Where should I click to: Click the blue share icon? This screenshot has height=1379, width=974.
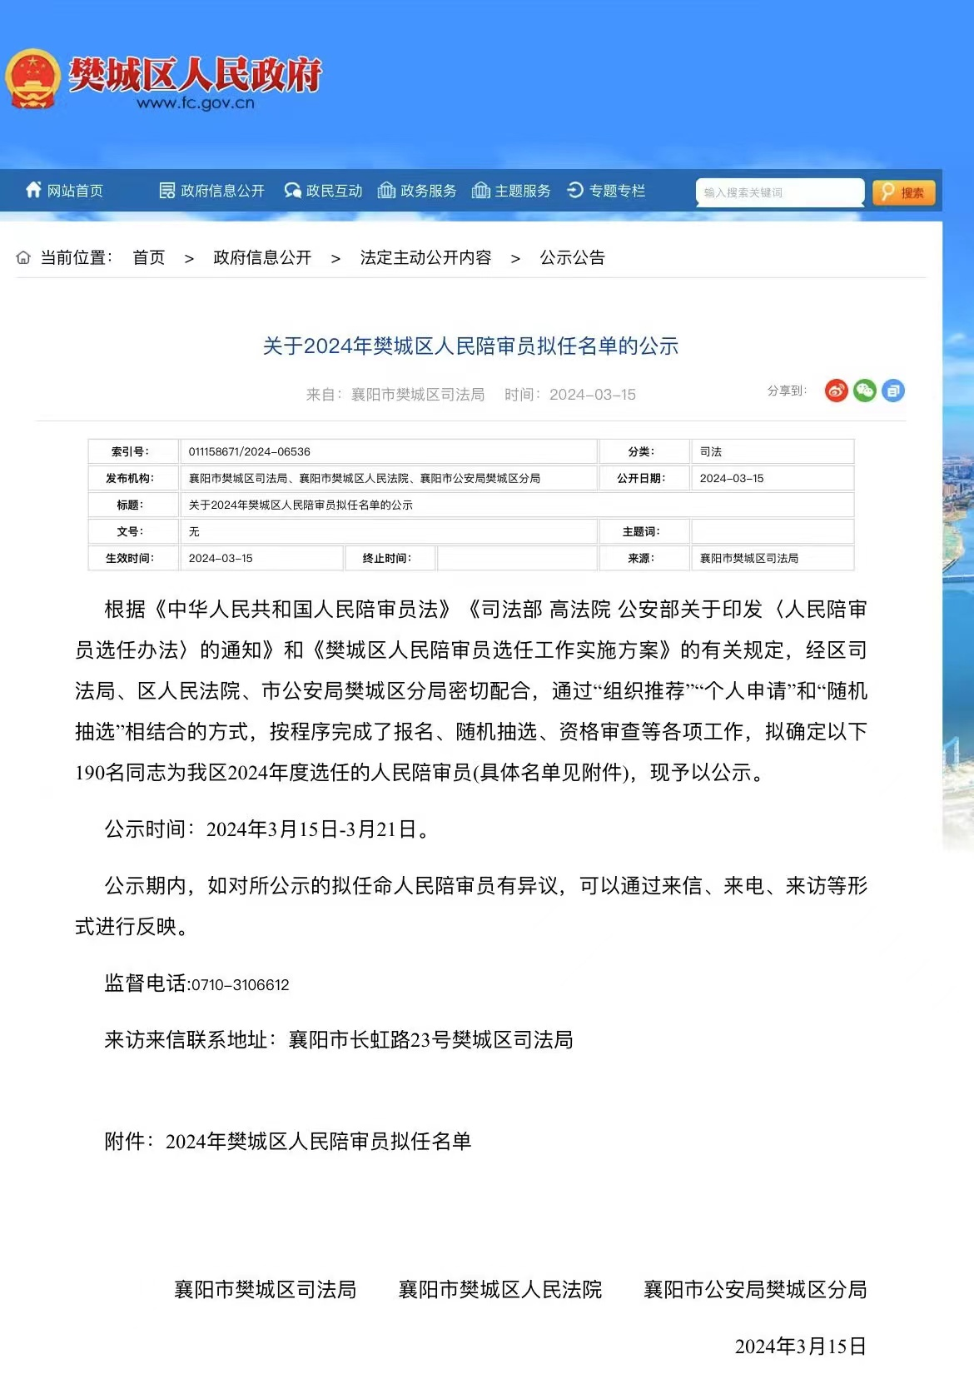893,391
